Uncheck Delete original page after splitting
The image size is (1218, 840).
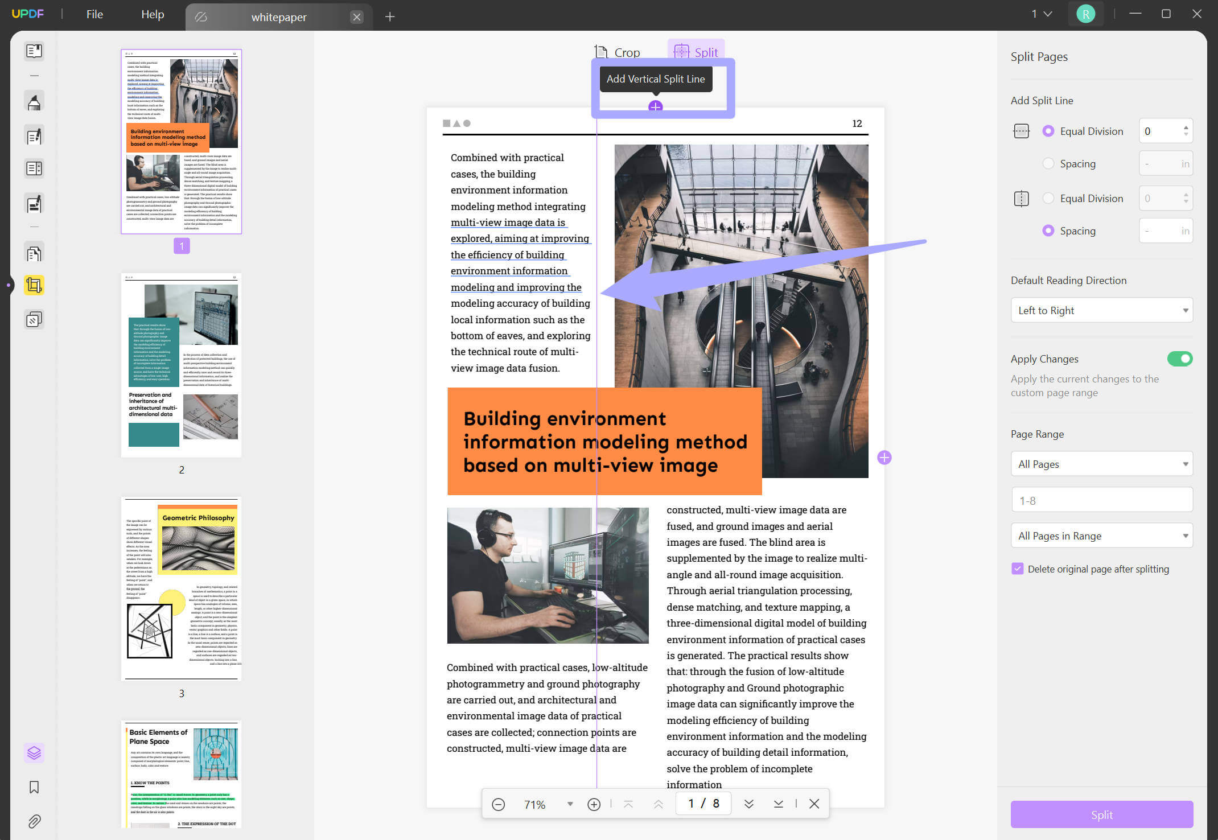1018,569
